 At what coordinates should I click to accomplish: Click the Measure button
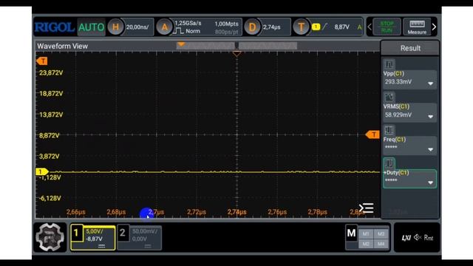pos(417,27)
